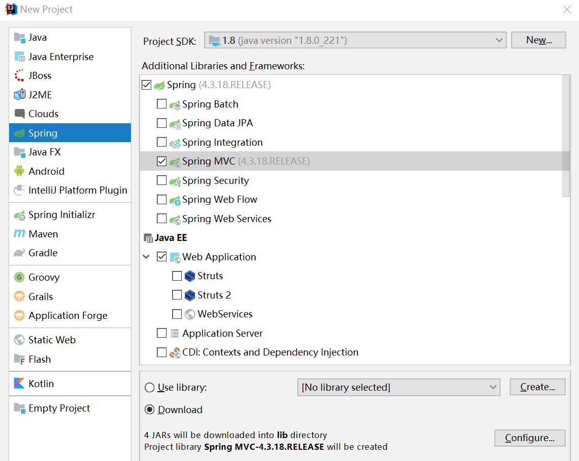Enable the Spring Web Services checkbox
This screenshot has width=579, height=461.
point(162,219)
